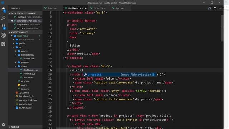Image resolution: width=229 pixels, height=129 pixels.
Task: Switch to the Projects.vue tab
Action: pos(99,8)
